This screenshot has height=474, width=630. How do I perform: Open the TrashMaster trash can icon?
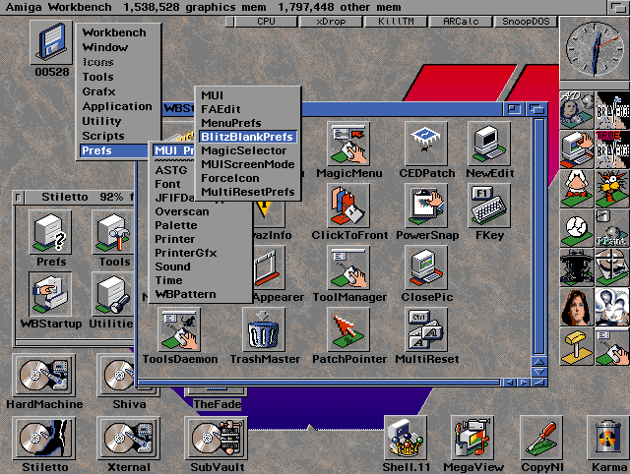pos(264,329)
